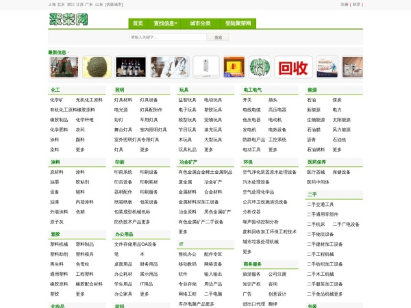Click the 内墙涂料 link
The image size is (411, 308).
85,202
